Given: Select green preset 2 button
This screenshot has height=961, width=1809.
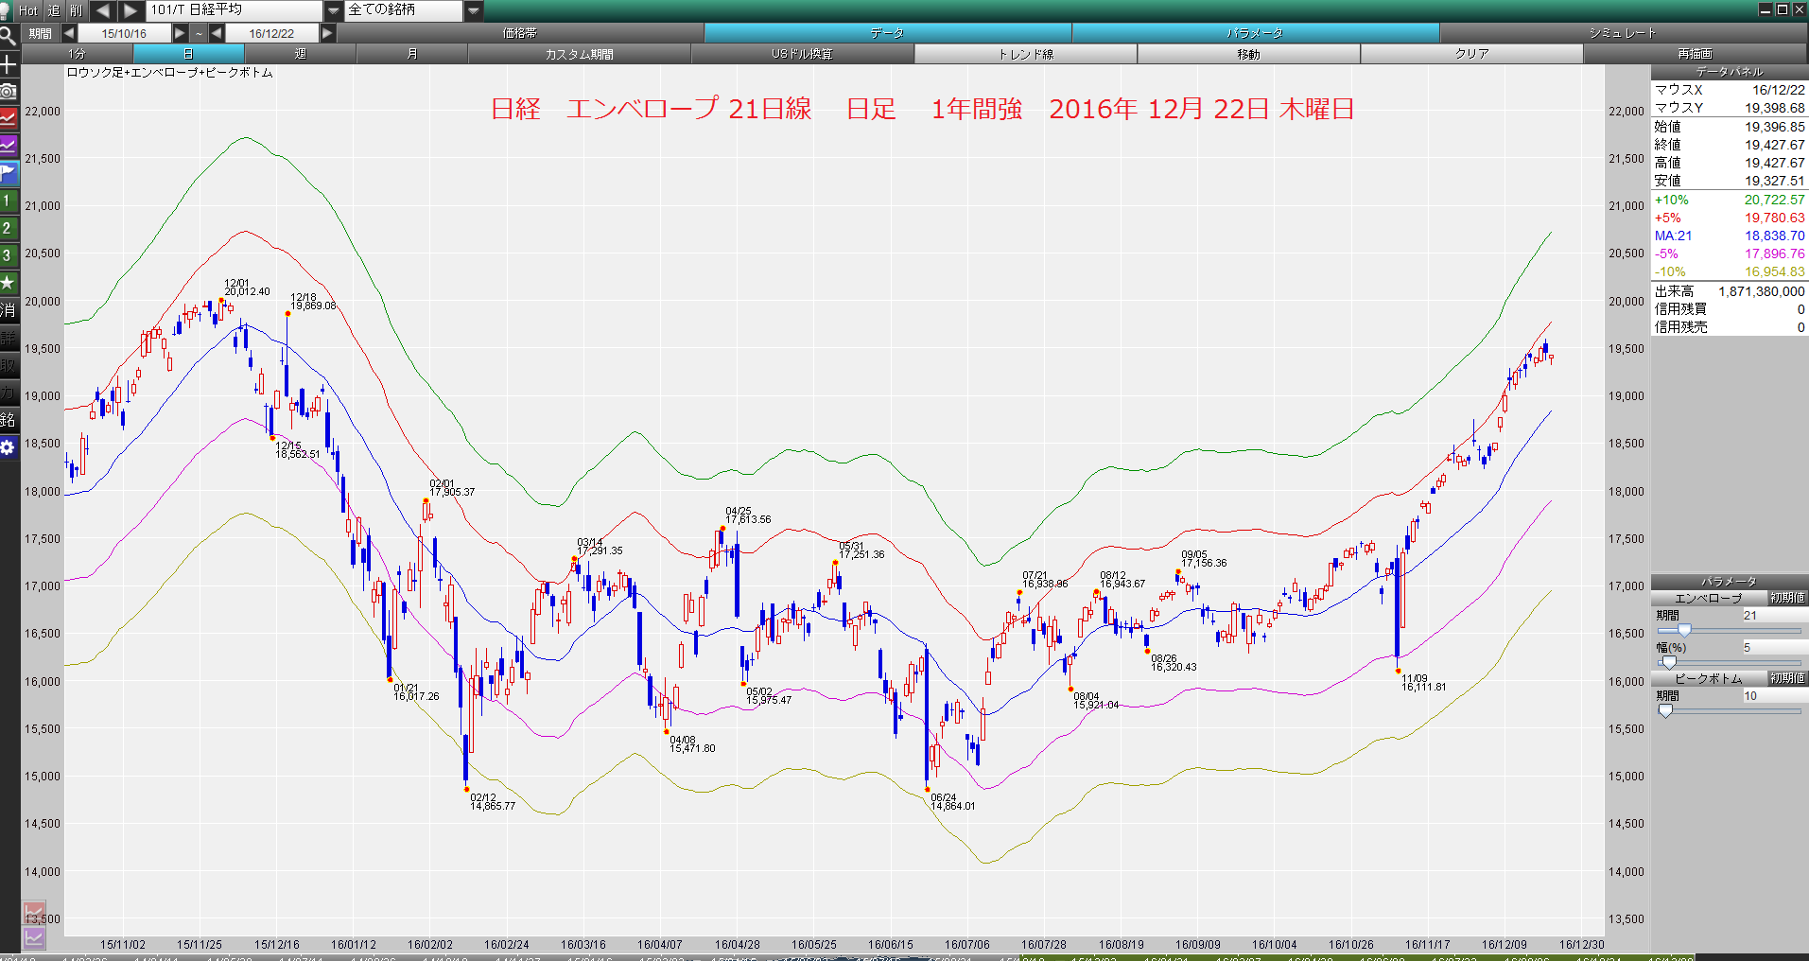Looking at the screenshot, I should (9, 228).
